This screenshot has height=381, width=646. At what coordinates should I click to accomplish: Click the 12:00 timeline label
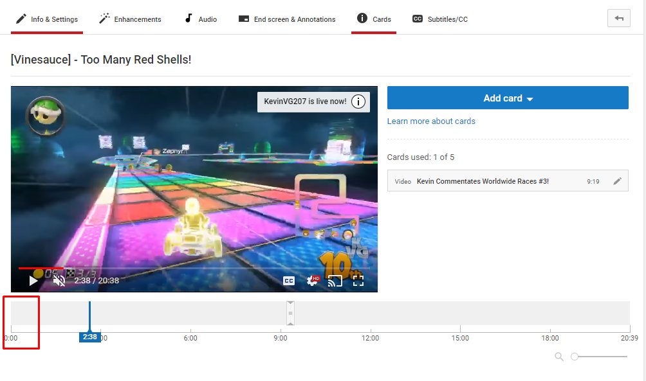coord(371,338)
